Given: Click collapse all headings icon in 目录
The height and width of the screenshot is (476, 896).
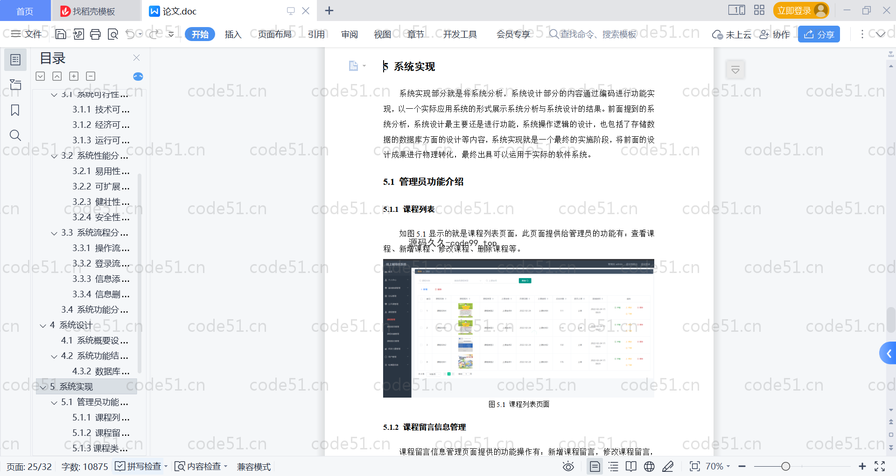Looking at the screenshot, I should tap(57, 76).
